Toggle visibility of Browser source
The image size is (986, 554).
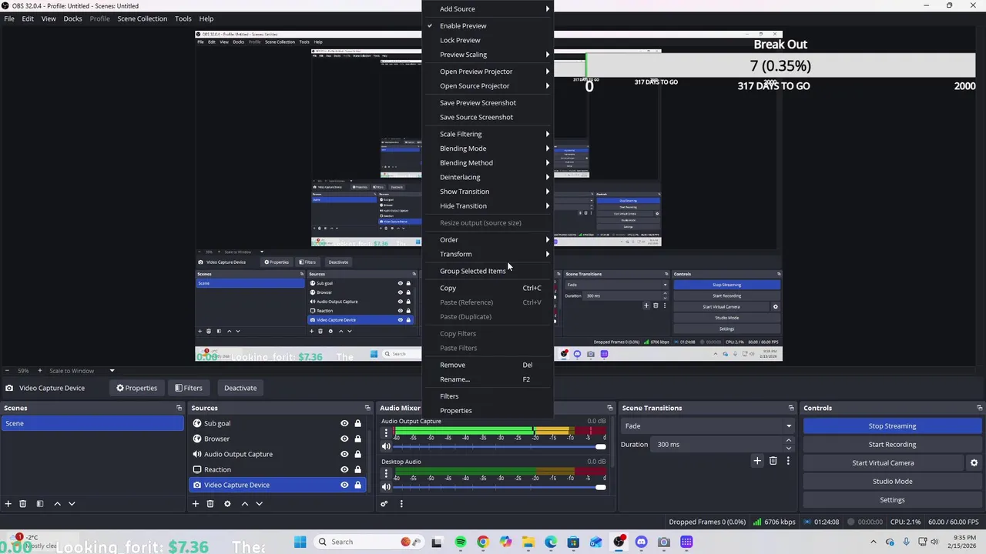344,439
